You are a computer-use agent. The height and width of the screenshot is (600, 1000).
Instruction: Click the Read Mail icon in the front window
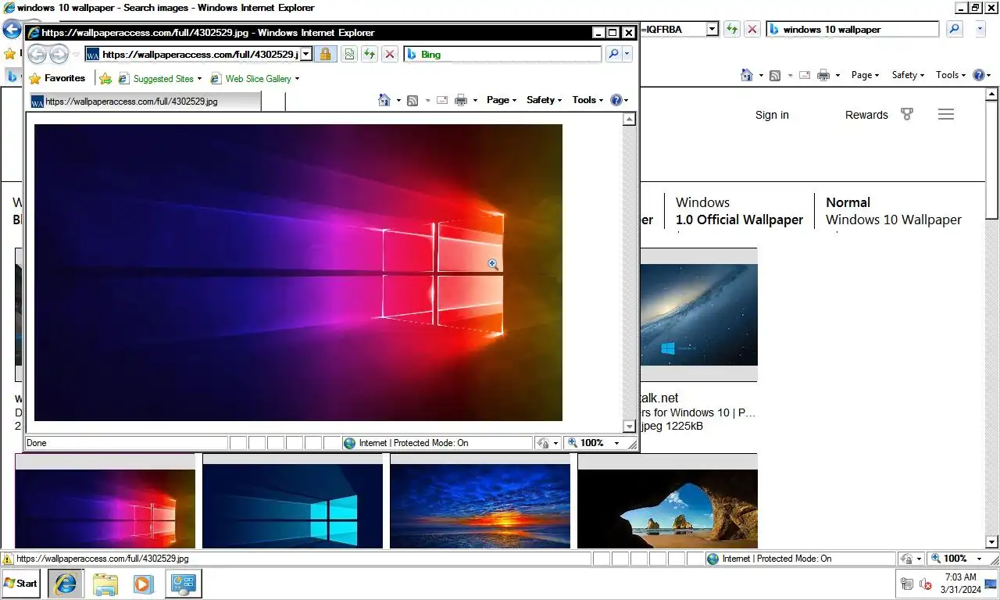click(441, 100)
